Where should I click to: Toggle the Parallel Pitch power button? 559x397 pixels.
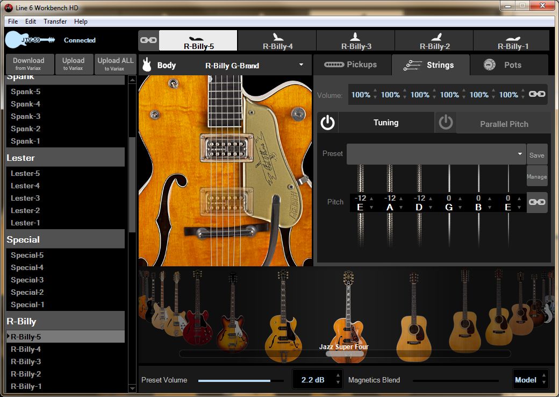point(446,123)
